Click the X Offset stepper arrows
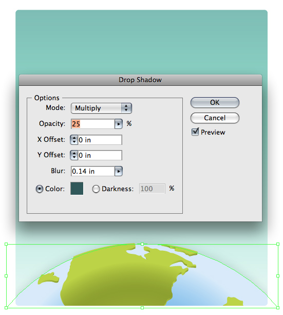Screen dimensions: 283x315 [74, 140]
